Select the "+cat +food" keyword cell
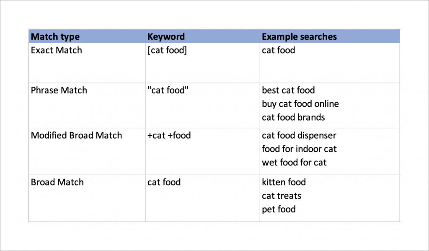This screenshot has height=251, width=429. [169, 135]
